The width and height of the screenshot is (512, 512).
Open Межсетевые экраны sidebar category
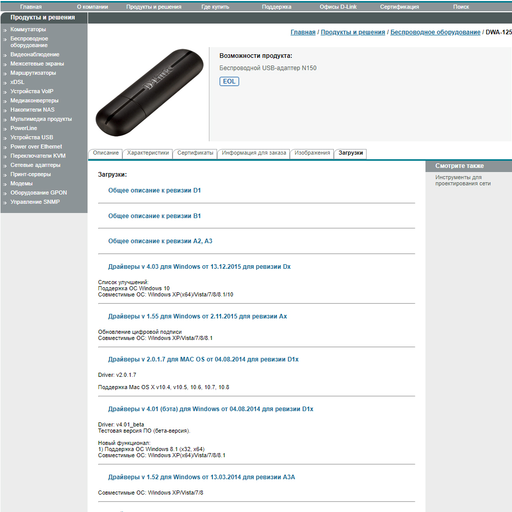click(x=37, y=63)
